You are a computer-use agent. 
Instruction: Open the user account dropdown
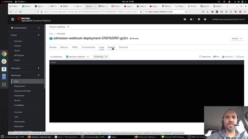[x=228, y=19]
